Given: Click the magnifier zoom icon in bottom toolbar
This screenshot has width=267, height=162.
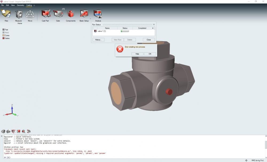Looking at the screenshot, I should point(23,131).
